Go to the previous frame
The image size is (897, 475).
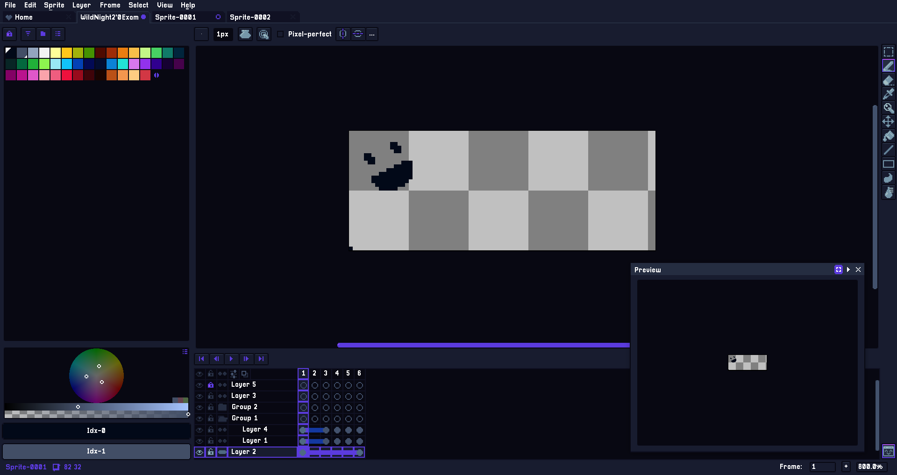coord(216,359)
